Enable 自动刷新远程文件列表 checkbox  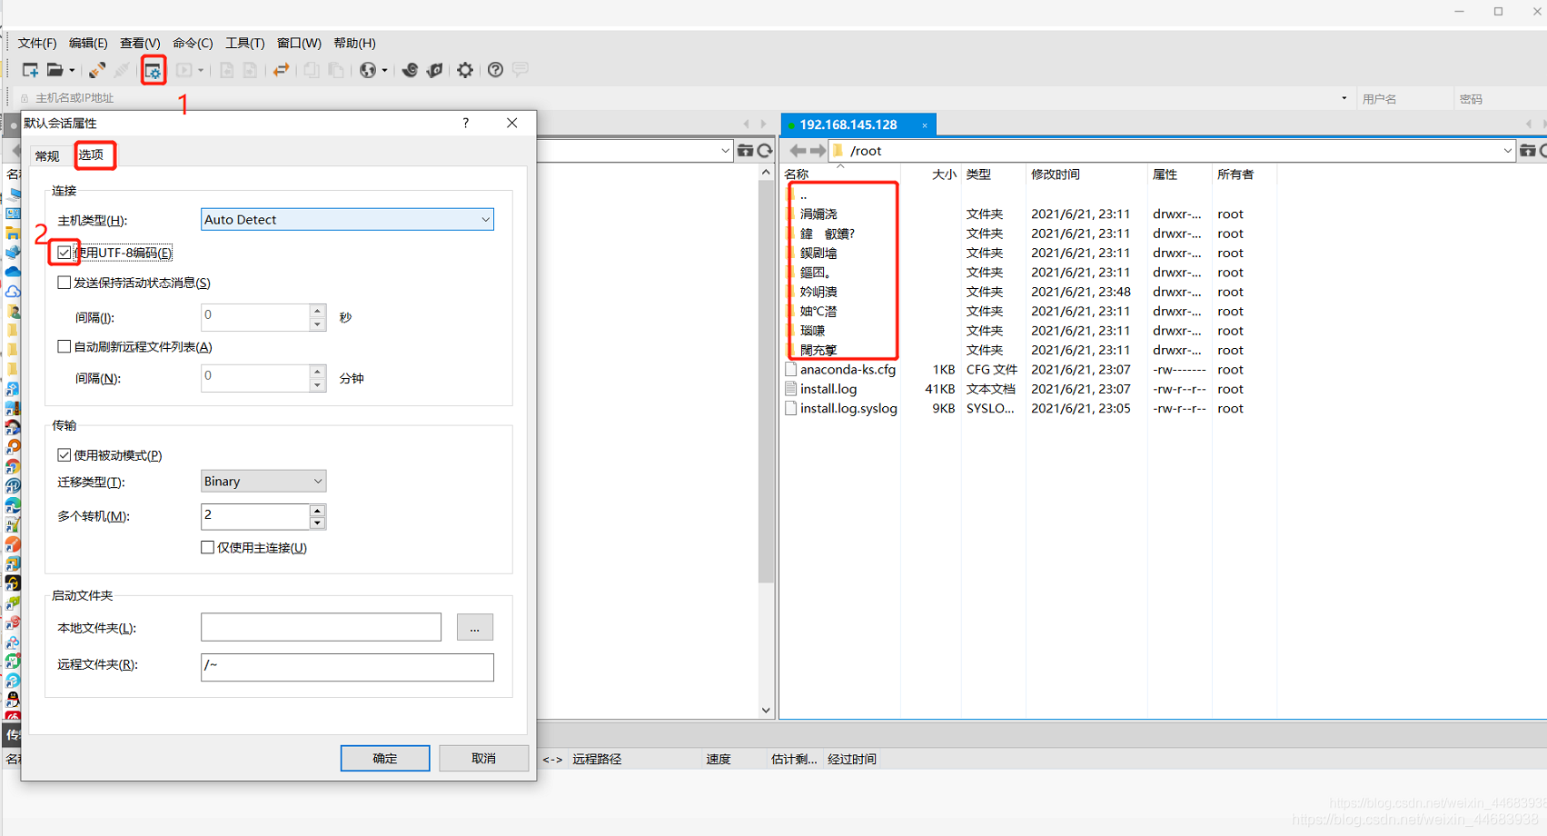click(x=64, y=346)
